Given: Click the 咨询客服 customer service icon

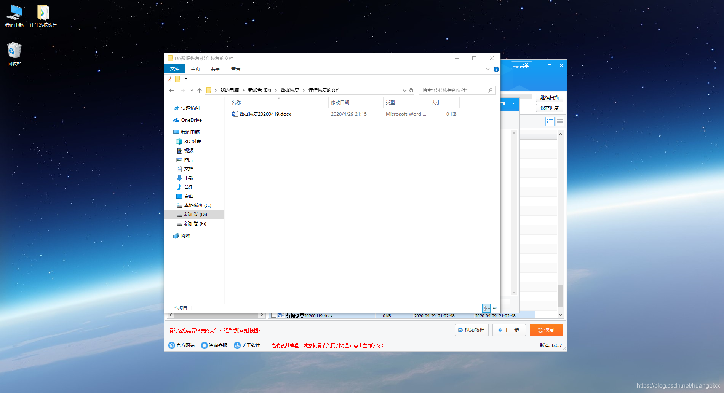Looking at the screenshot, I should pos(204,345).
